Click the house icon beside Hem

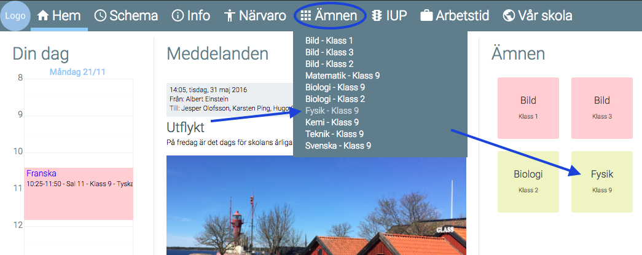(43, 16)
